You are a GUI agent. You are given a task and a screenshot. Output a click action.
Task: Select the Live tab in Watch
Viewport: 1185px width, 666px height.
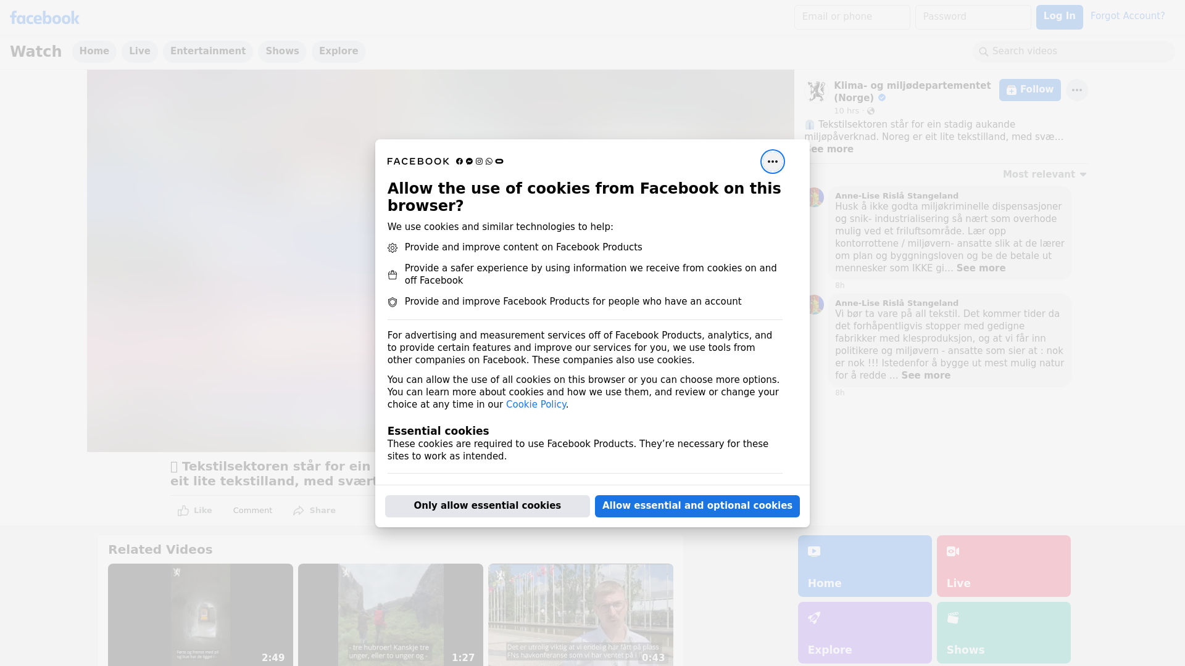[139, 51]
